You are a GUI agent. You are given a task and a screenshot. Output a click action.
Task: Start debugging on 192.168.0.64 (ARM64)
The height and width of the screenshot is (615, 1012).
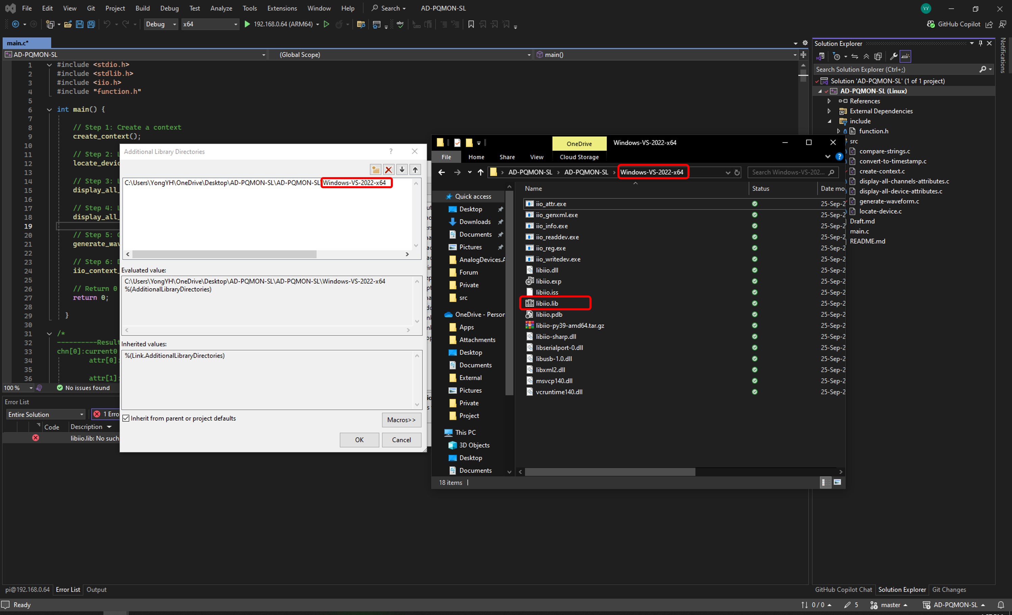(279, 24)
